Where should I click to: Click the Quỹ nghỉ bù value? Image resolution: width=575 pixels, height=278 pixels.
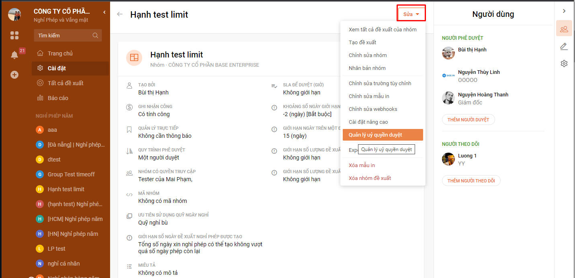[153, 223]
